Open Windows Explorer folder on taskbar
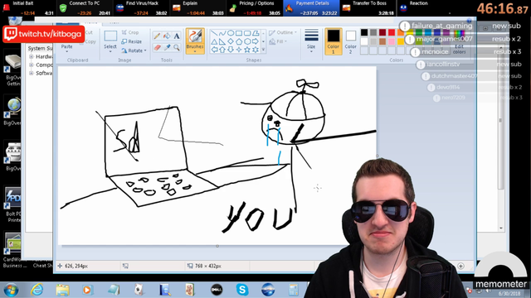The height and width of the screenshot is (298, 531). point(63,290)
